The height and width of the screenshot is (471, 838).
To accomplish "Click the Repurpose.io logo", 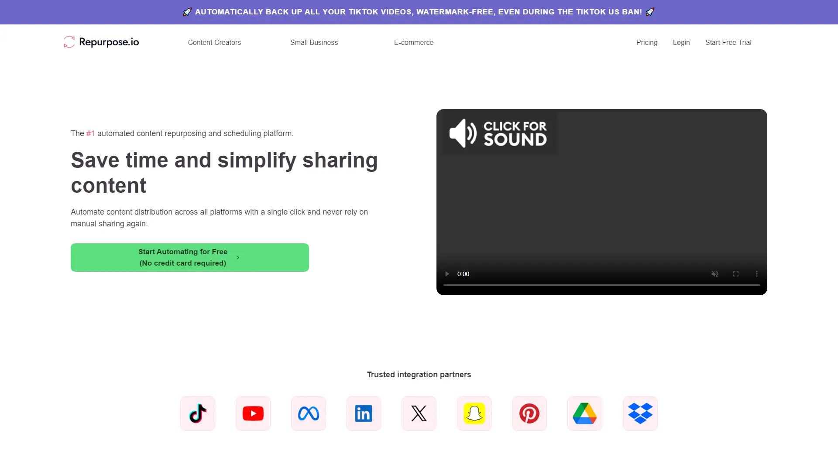I will pos(100,42).
